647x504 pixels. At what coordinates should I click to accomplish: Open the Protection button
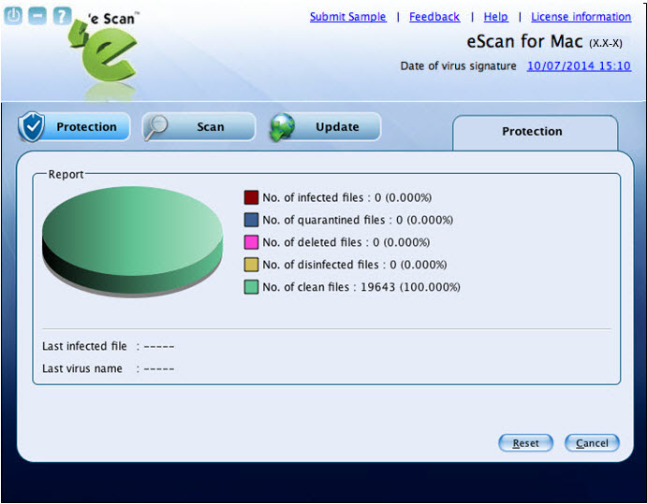coord(74,126)
